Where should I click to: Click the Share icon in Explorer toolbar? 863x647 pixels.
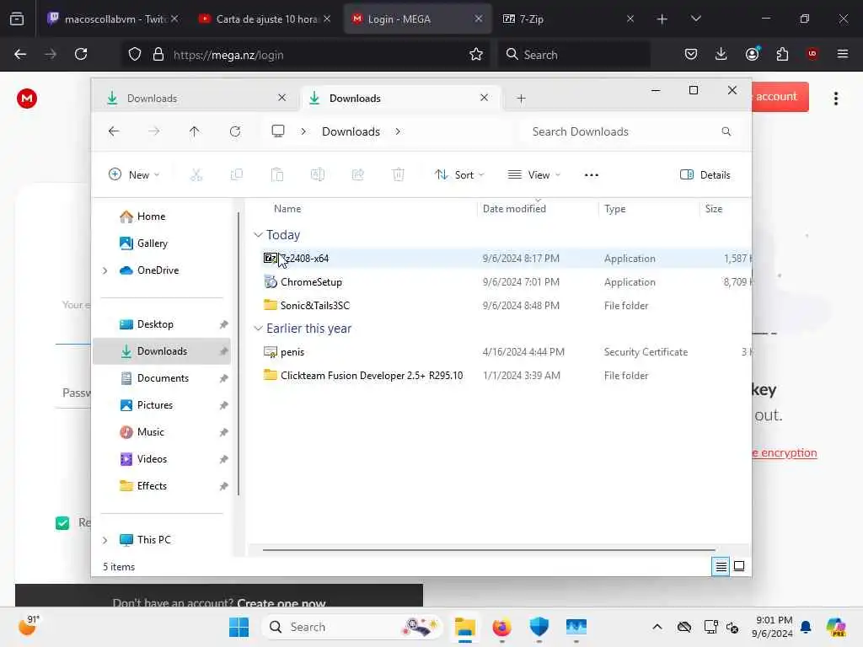[x=357, y=175]
